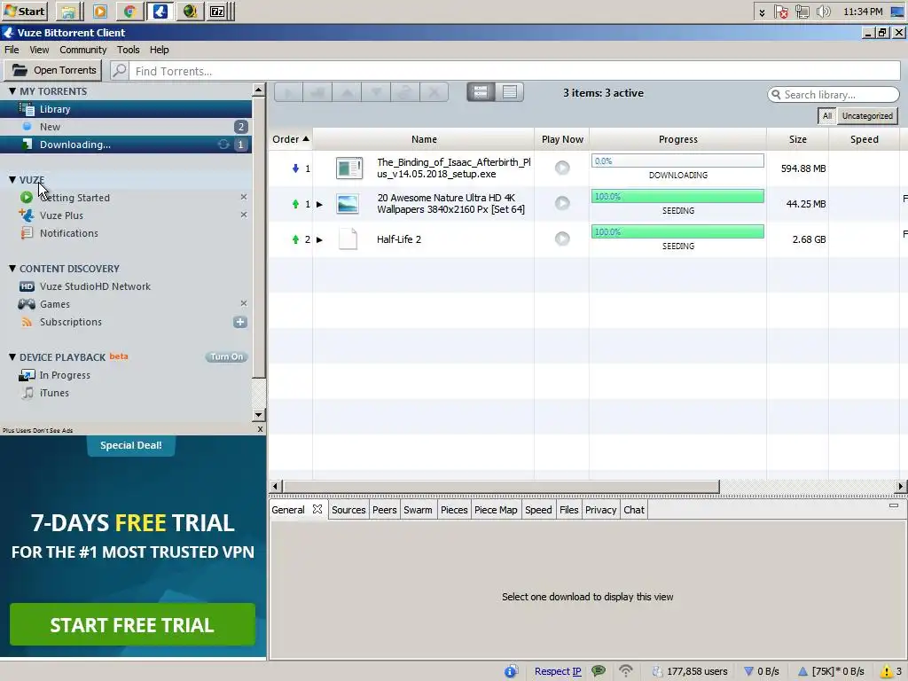
Task: Collapse the VUZE sidebar section
Action: tap(12, 179)
